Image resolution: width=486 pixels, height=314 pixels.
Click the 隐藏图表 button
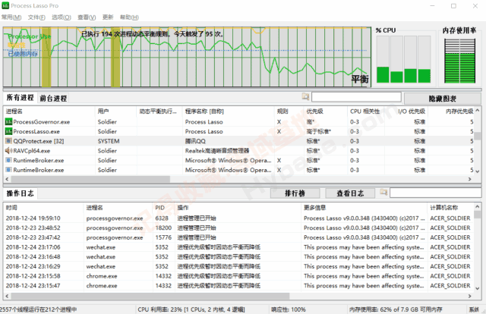tap(442, 99)
